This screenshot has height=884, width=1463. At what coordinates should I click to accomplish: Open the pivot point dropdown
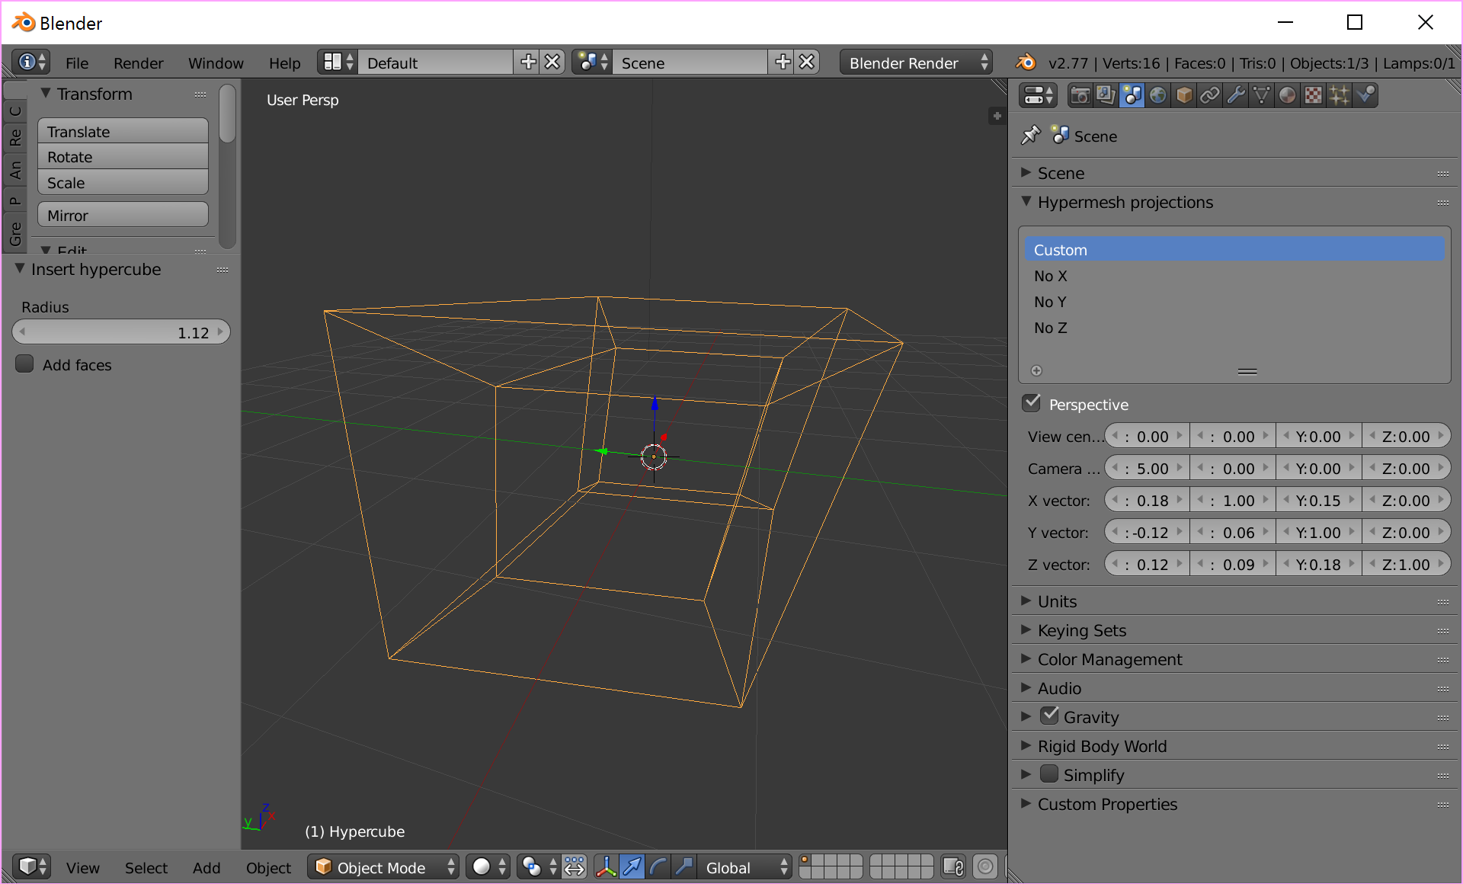539,867
